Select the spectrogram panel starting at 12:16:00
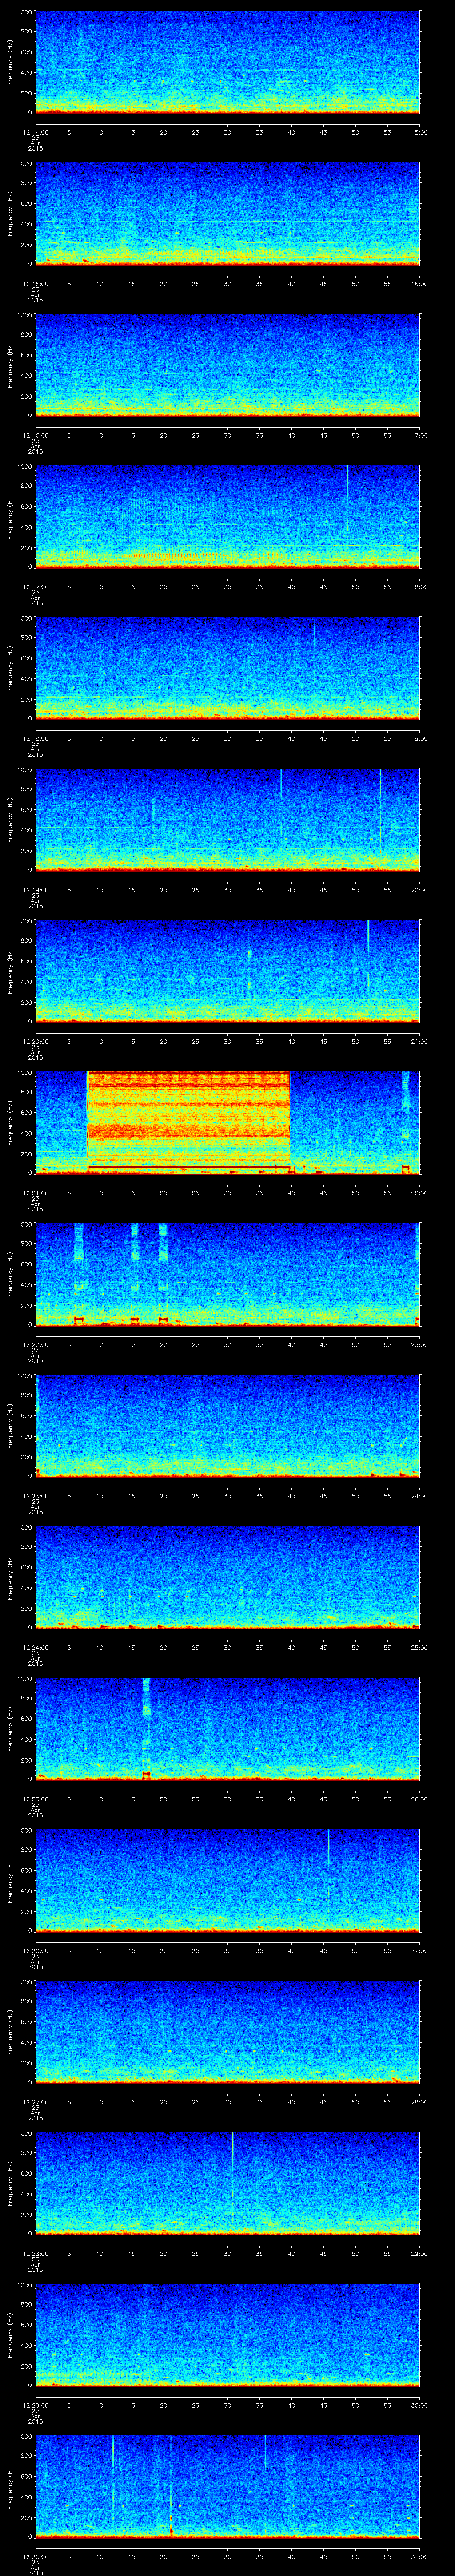The image size is (455, 2576). [228, 365]
